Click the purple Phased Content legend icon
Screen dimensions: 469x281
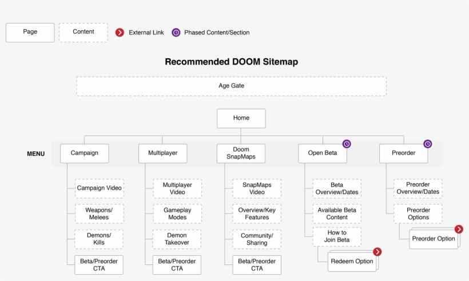click(176, 33)
